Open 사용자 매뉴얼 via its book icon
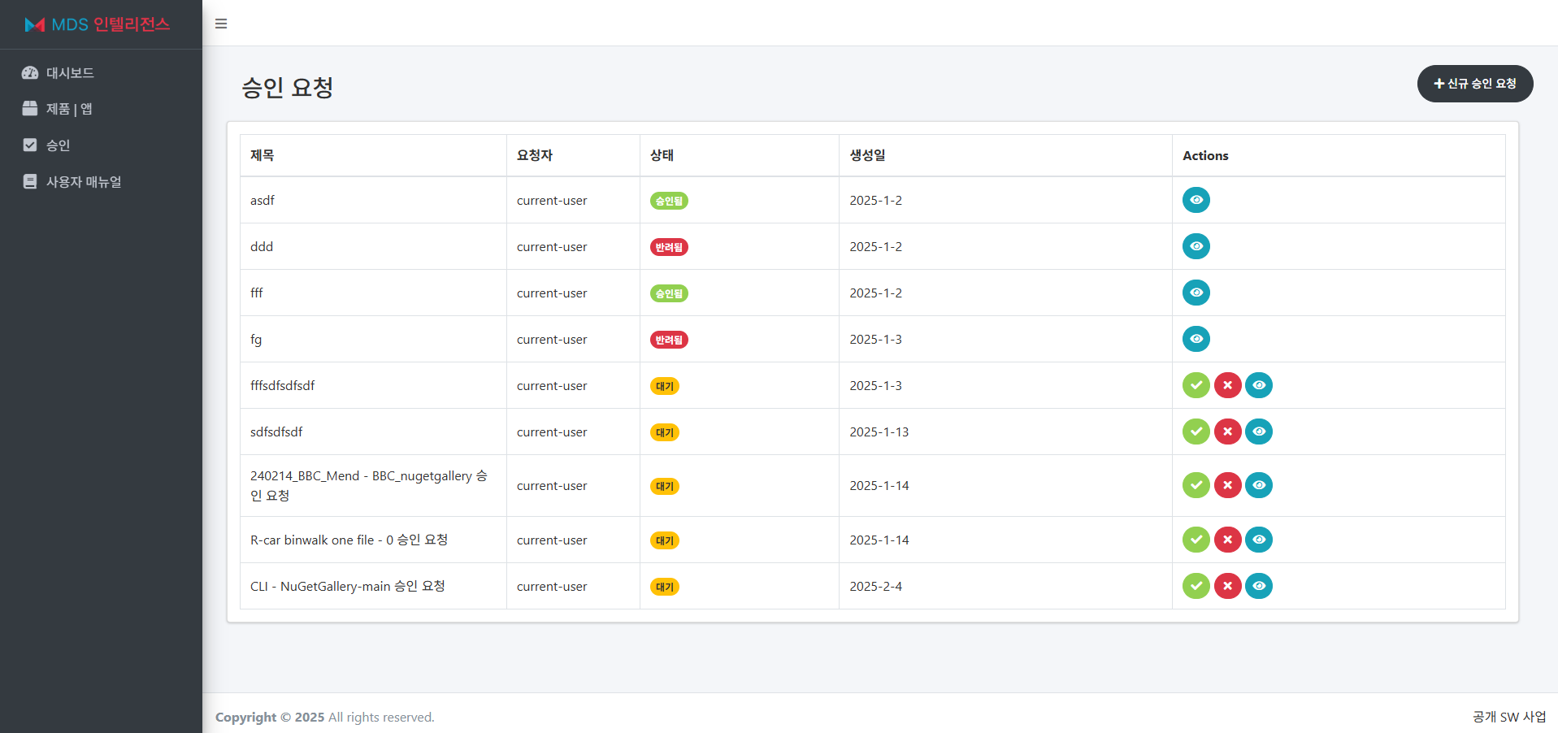Image resolution: width=1558 pixels, height=733 pixels. click(x=30, y=181)
